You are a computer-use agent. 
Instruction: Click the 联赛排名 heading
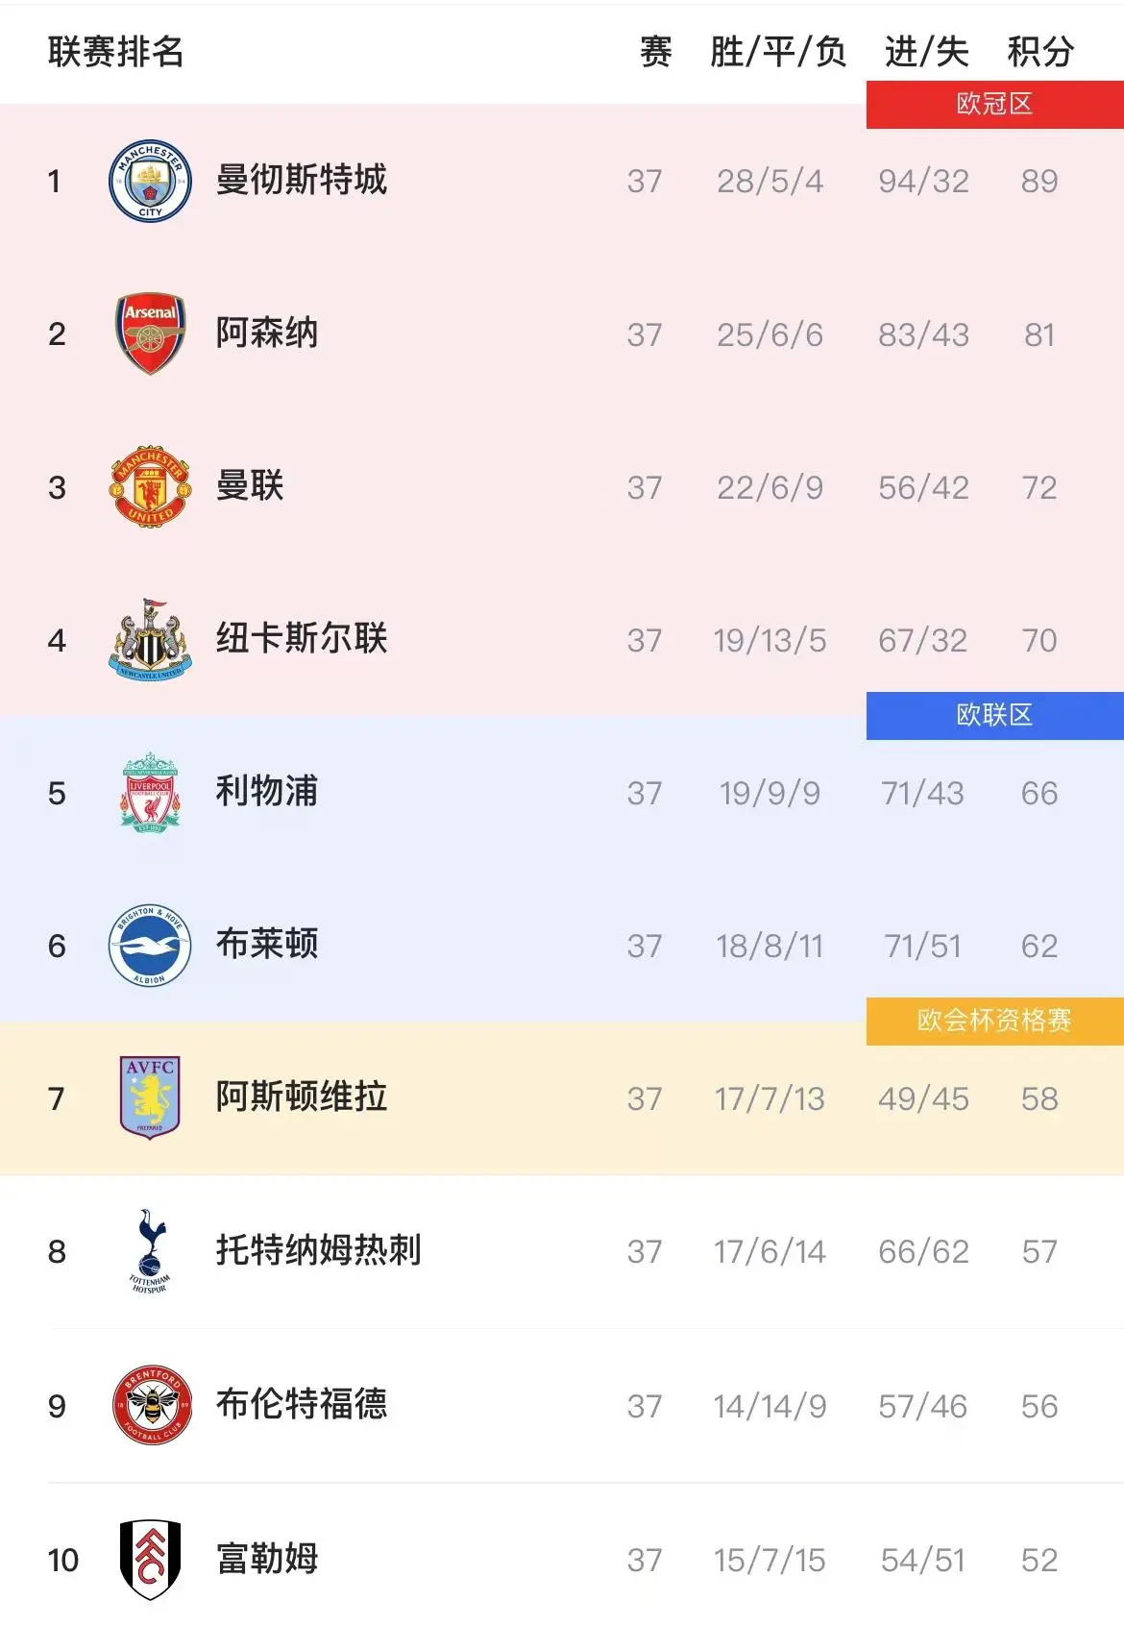115,52
